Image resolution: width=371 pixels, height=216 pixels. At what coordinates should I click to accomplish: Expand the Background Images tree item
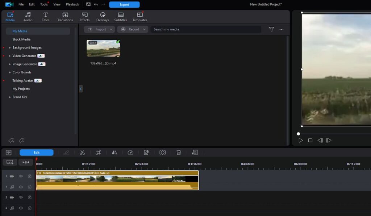[x=10, y=48]
